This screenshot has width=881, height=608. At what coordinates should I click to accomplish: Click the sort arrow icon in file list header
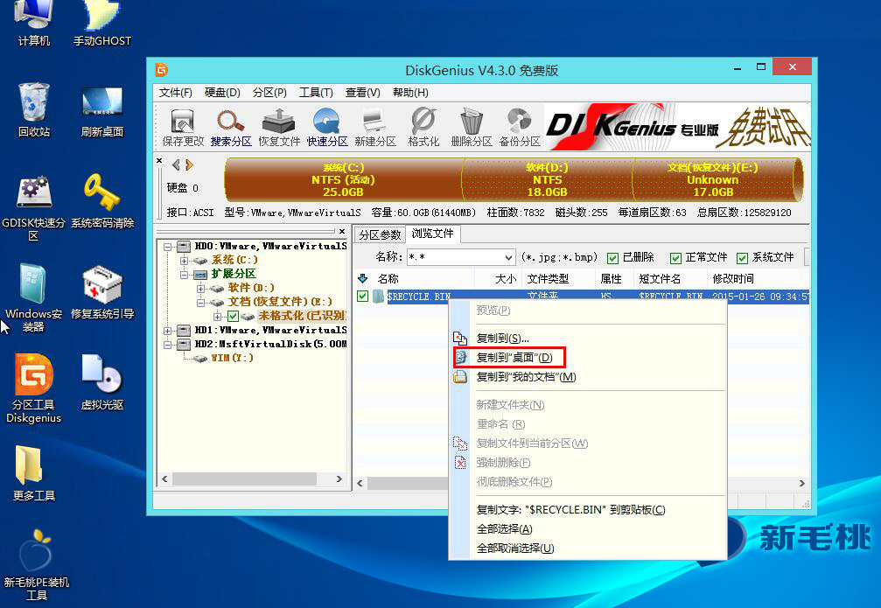pyautogui.click(x=363, y=278)
